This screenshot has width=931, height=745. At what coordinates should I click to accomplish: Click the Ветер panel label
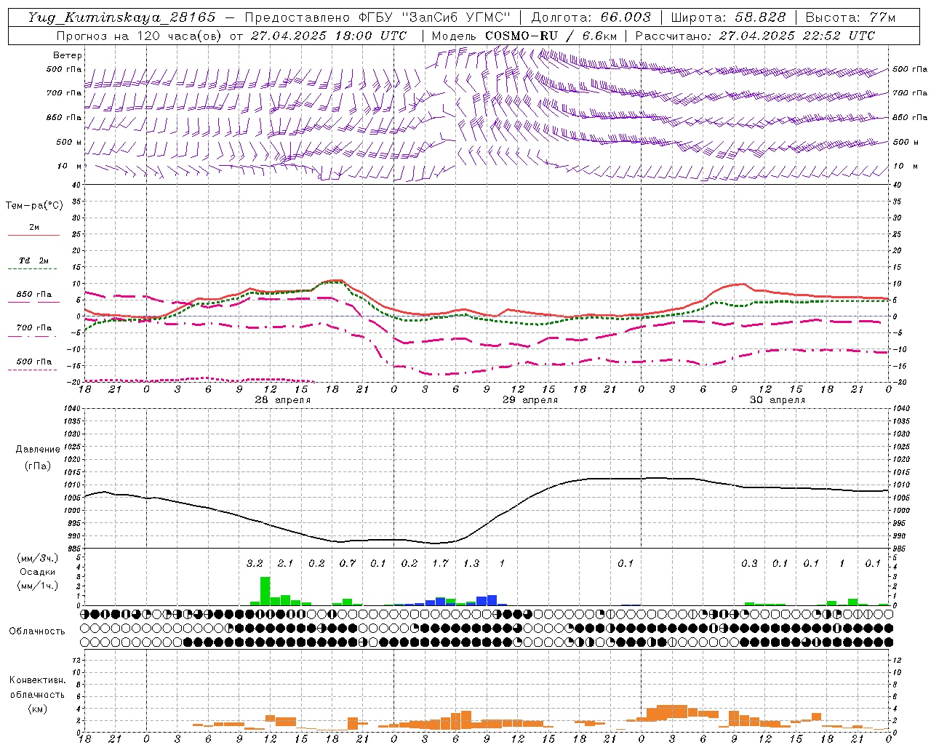[68, 55]
